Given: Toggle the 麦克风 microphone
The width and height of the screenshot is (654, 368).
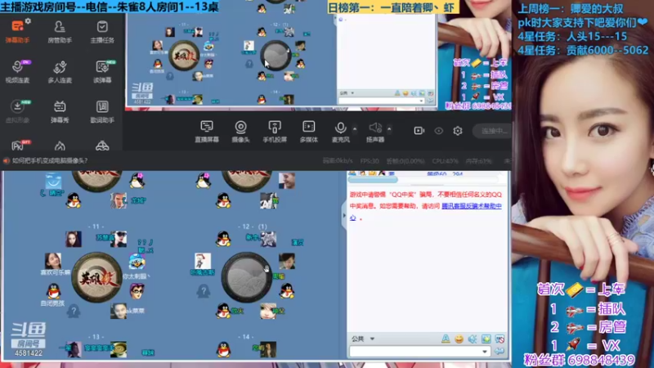Looking at the screenshot, I should (340, 131).
